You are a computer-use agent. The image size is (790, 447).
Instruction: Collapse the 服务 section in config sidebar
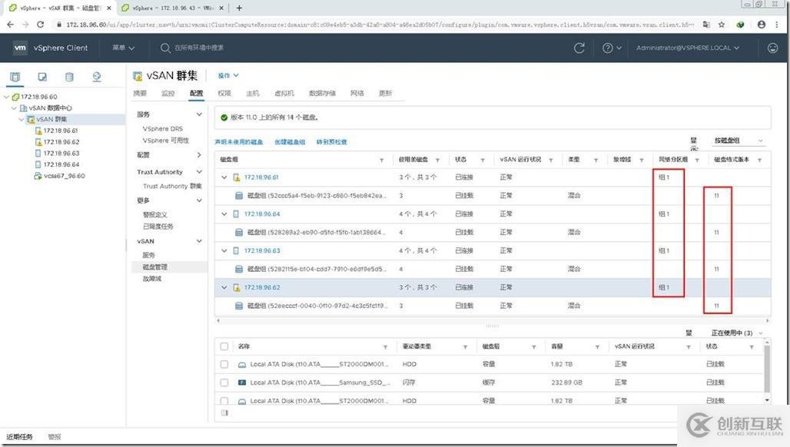tap(199, 114)
